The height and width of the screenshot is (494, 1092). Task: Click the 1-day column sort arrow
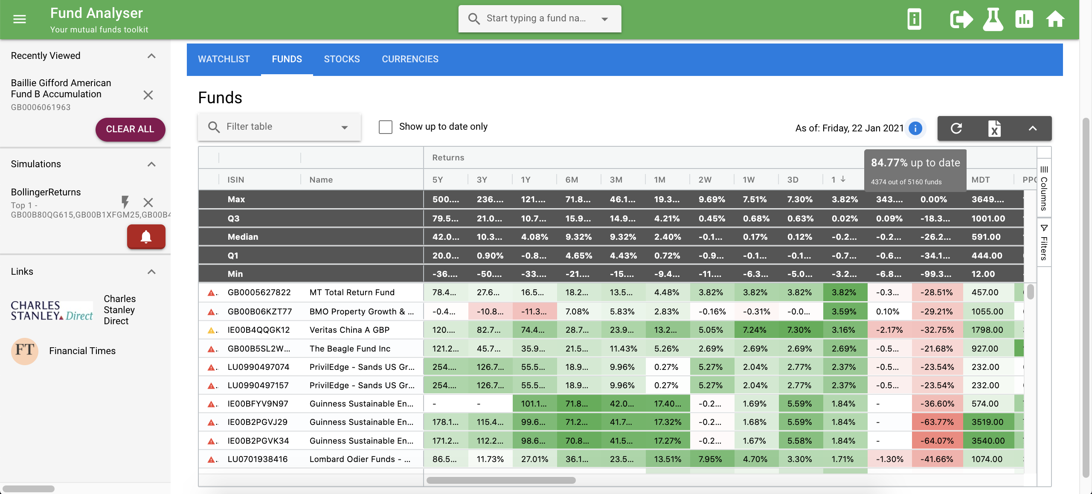843,179
